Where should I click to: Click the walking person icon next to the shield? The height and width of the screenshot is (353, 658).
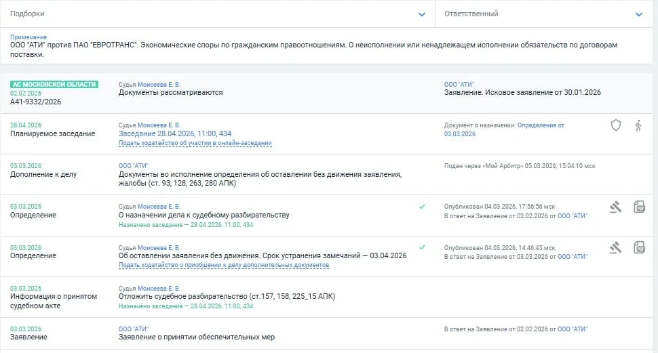tap(638, 125)
